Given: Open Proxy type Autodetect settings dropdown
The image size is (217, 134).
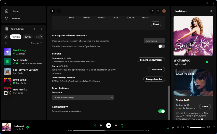Looking at the screenshot, I should click(x=83, y=98).
